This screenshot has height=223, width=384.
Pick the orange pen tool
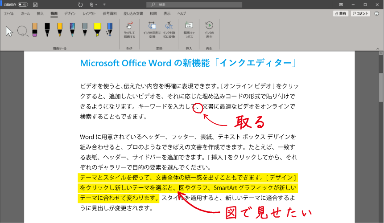[60, 29]
